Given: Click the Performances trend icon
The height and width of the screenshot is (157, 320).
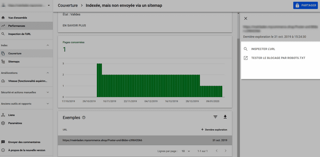Looking at the screenshot, I should (x=3, y=26).
